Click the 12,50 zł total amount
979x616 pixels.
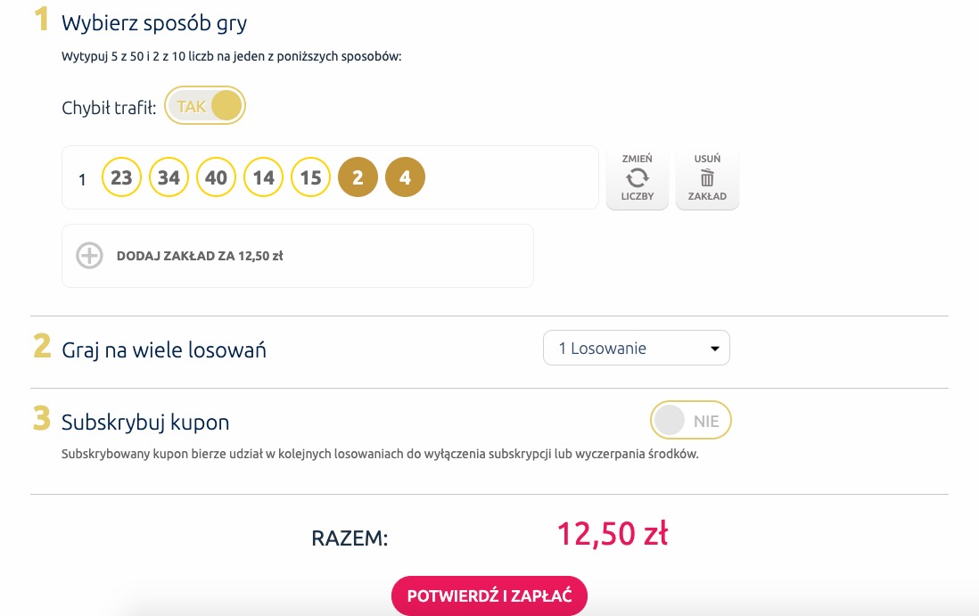[613, 534]
